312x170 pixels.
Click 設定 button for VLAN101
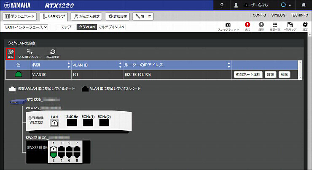click(270, 74)
